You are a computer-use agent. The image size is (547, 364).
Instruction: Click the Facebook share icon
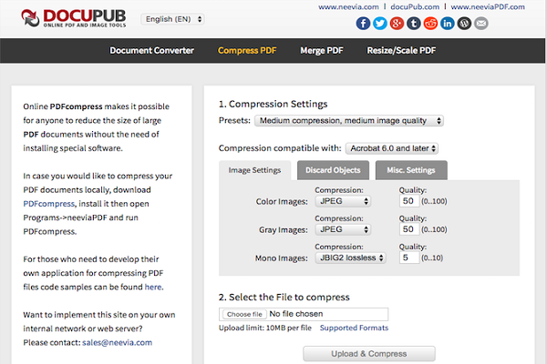[366, 23]
